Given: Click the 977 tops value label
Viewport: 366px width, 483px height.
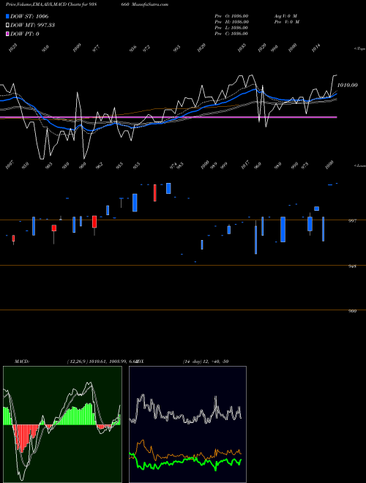Looking at the screenshot, I should coord(97,48).
